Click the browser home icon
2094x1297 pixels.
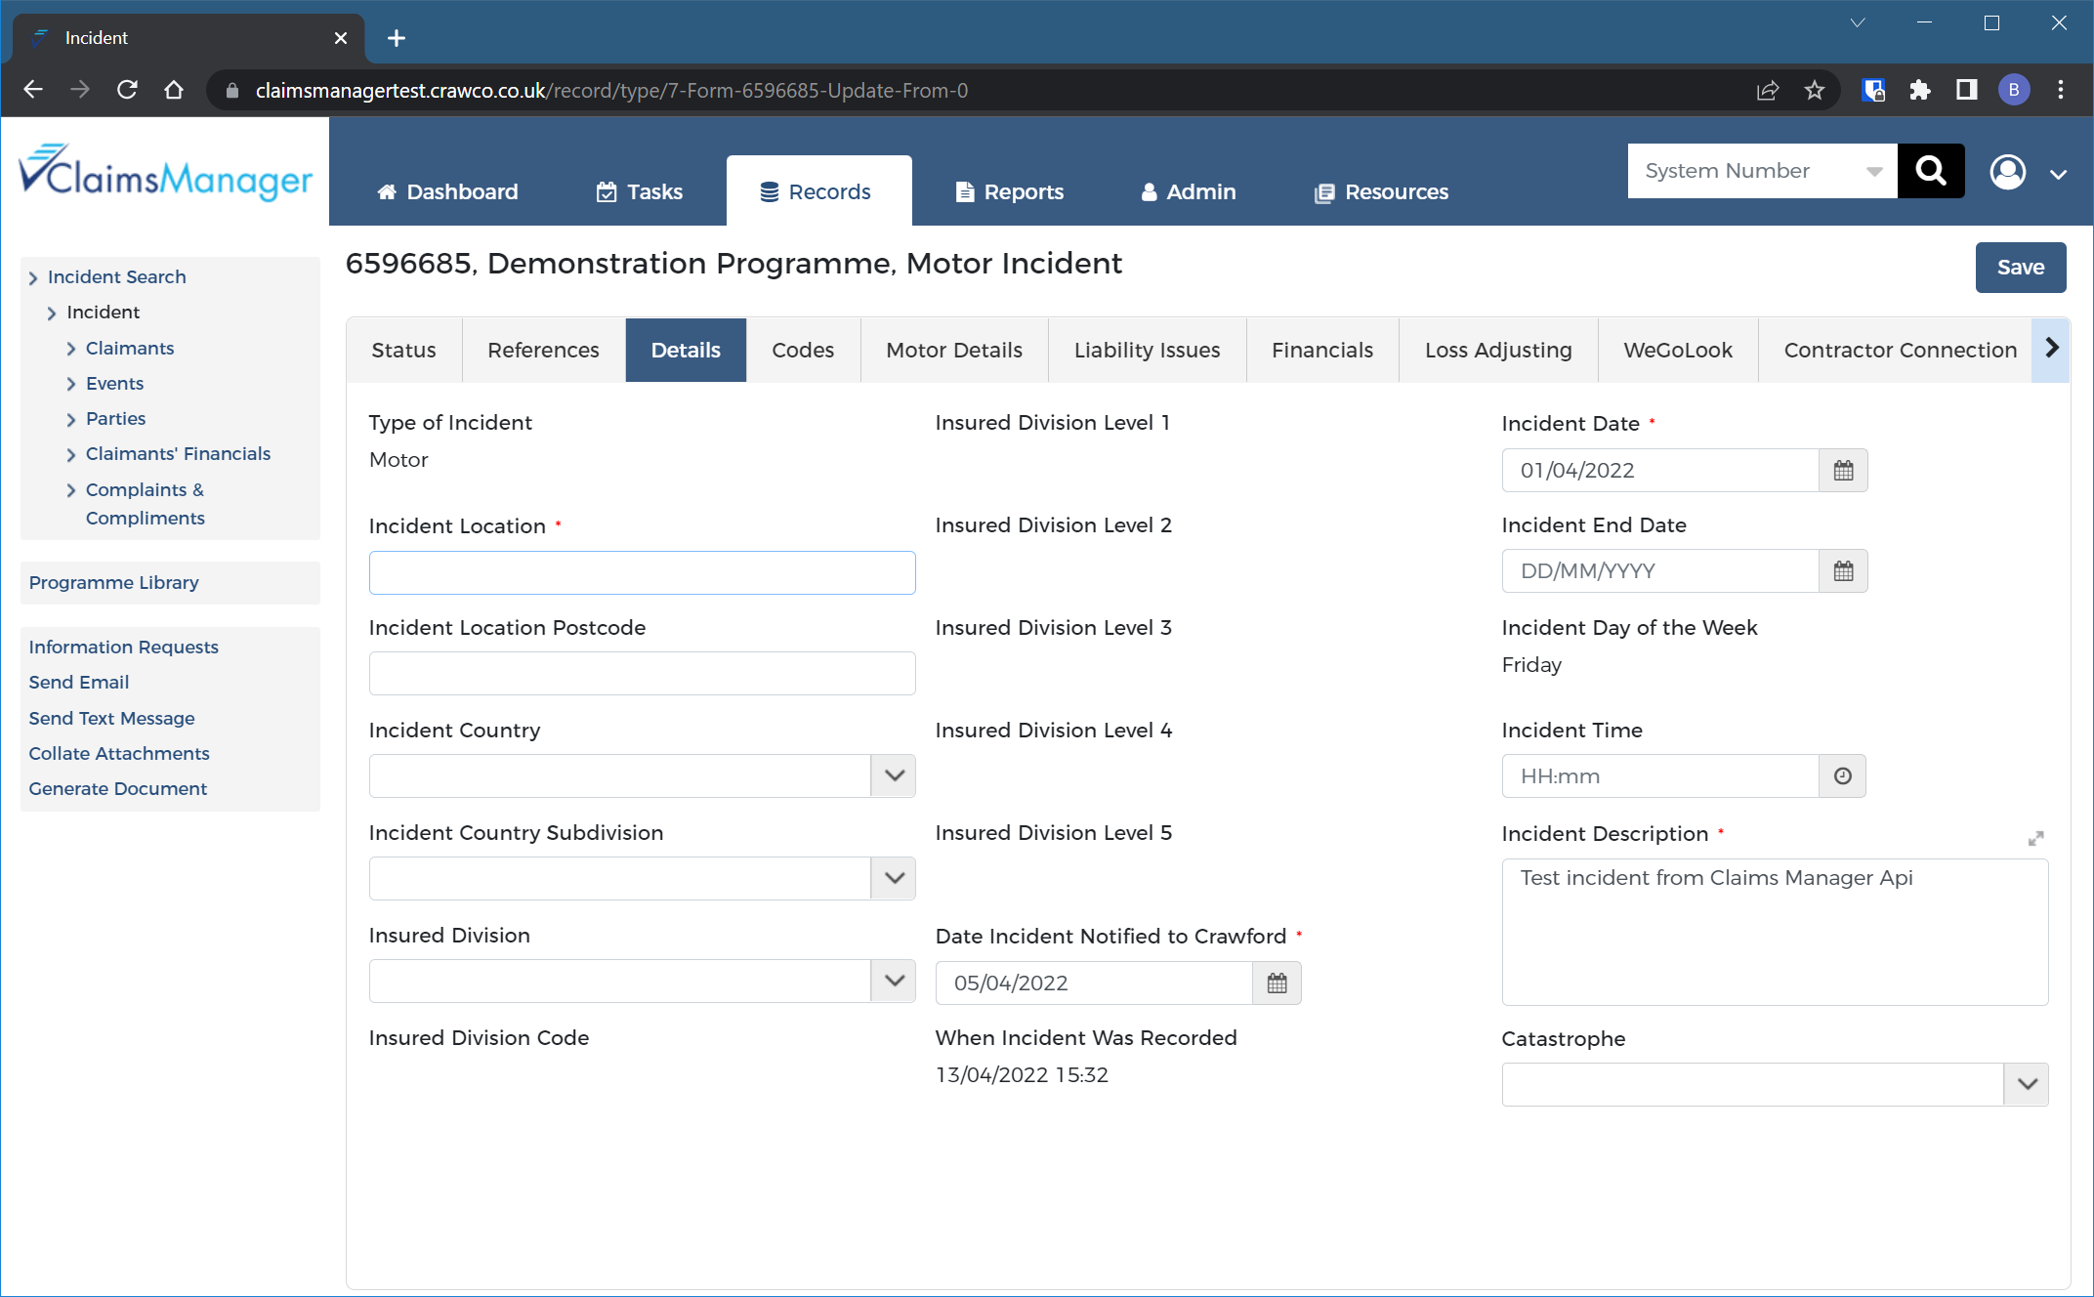174,90
